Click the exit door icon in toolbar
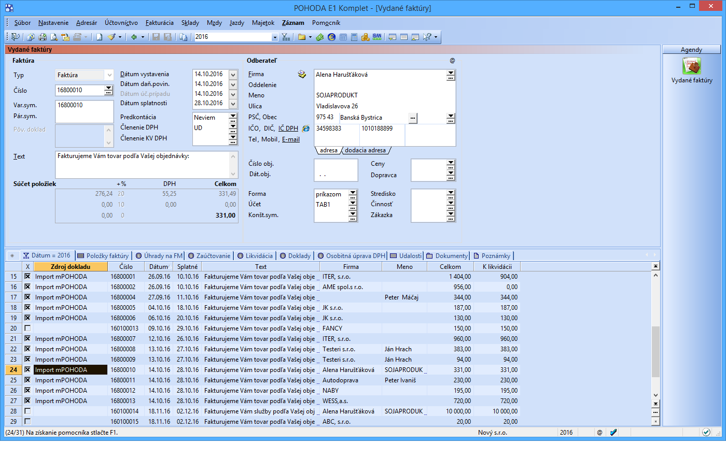 [15, 37]
